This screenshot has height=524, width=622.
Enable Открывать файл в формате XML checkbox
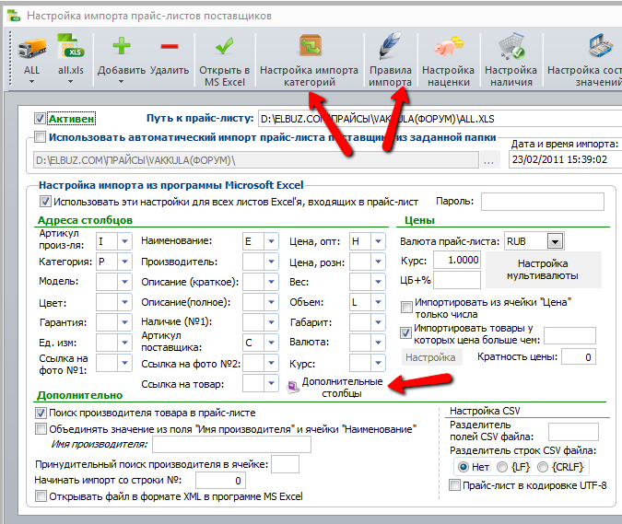(x=41, y=496)
